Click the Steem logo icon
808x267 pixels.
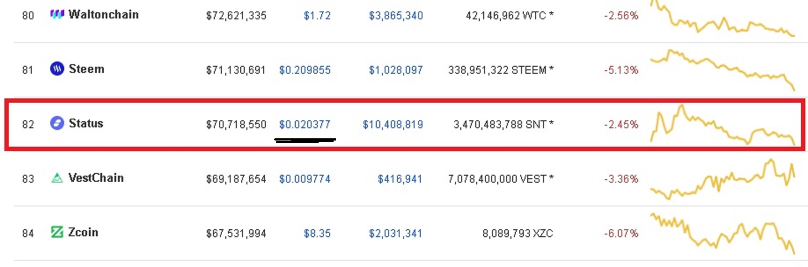pyautogui.click(x=57, y=69)
